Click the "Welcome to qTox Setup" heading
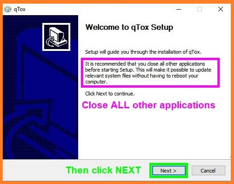 [129, 28]
